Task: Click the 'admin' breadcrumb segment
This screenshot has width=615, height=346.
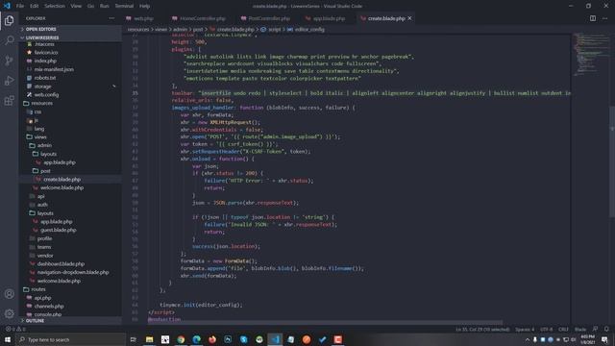Action: 180,30
